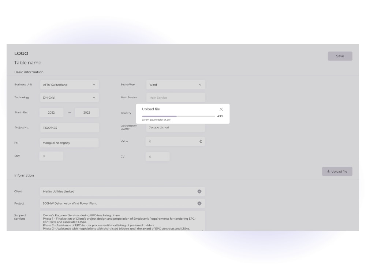Image resolution: width=366 pixels, height=275 pixels.
Task: Open gear settings for Project field
Action: point(199,203)
